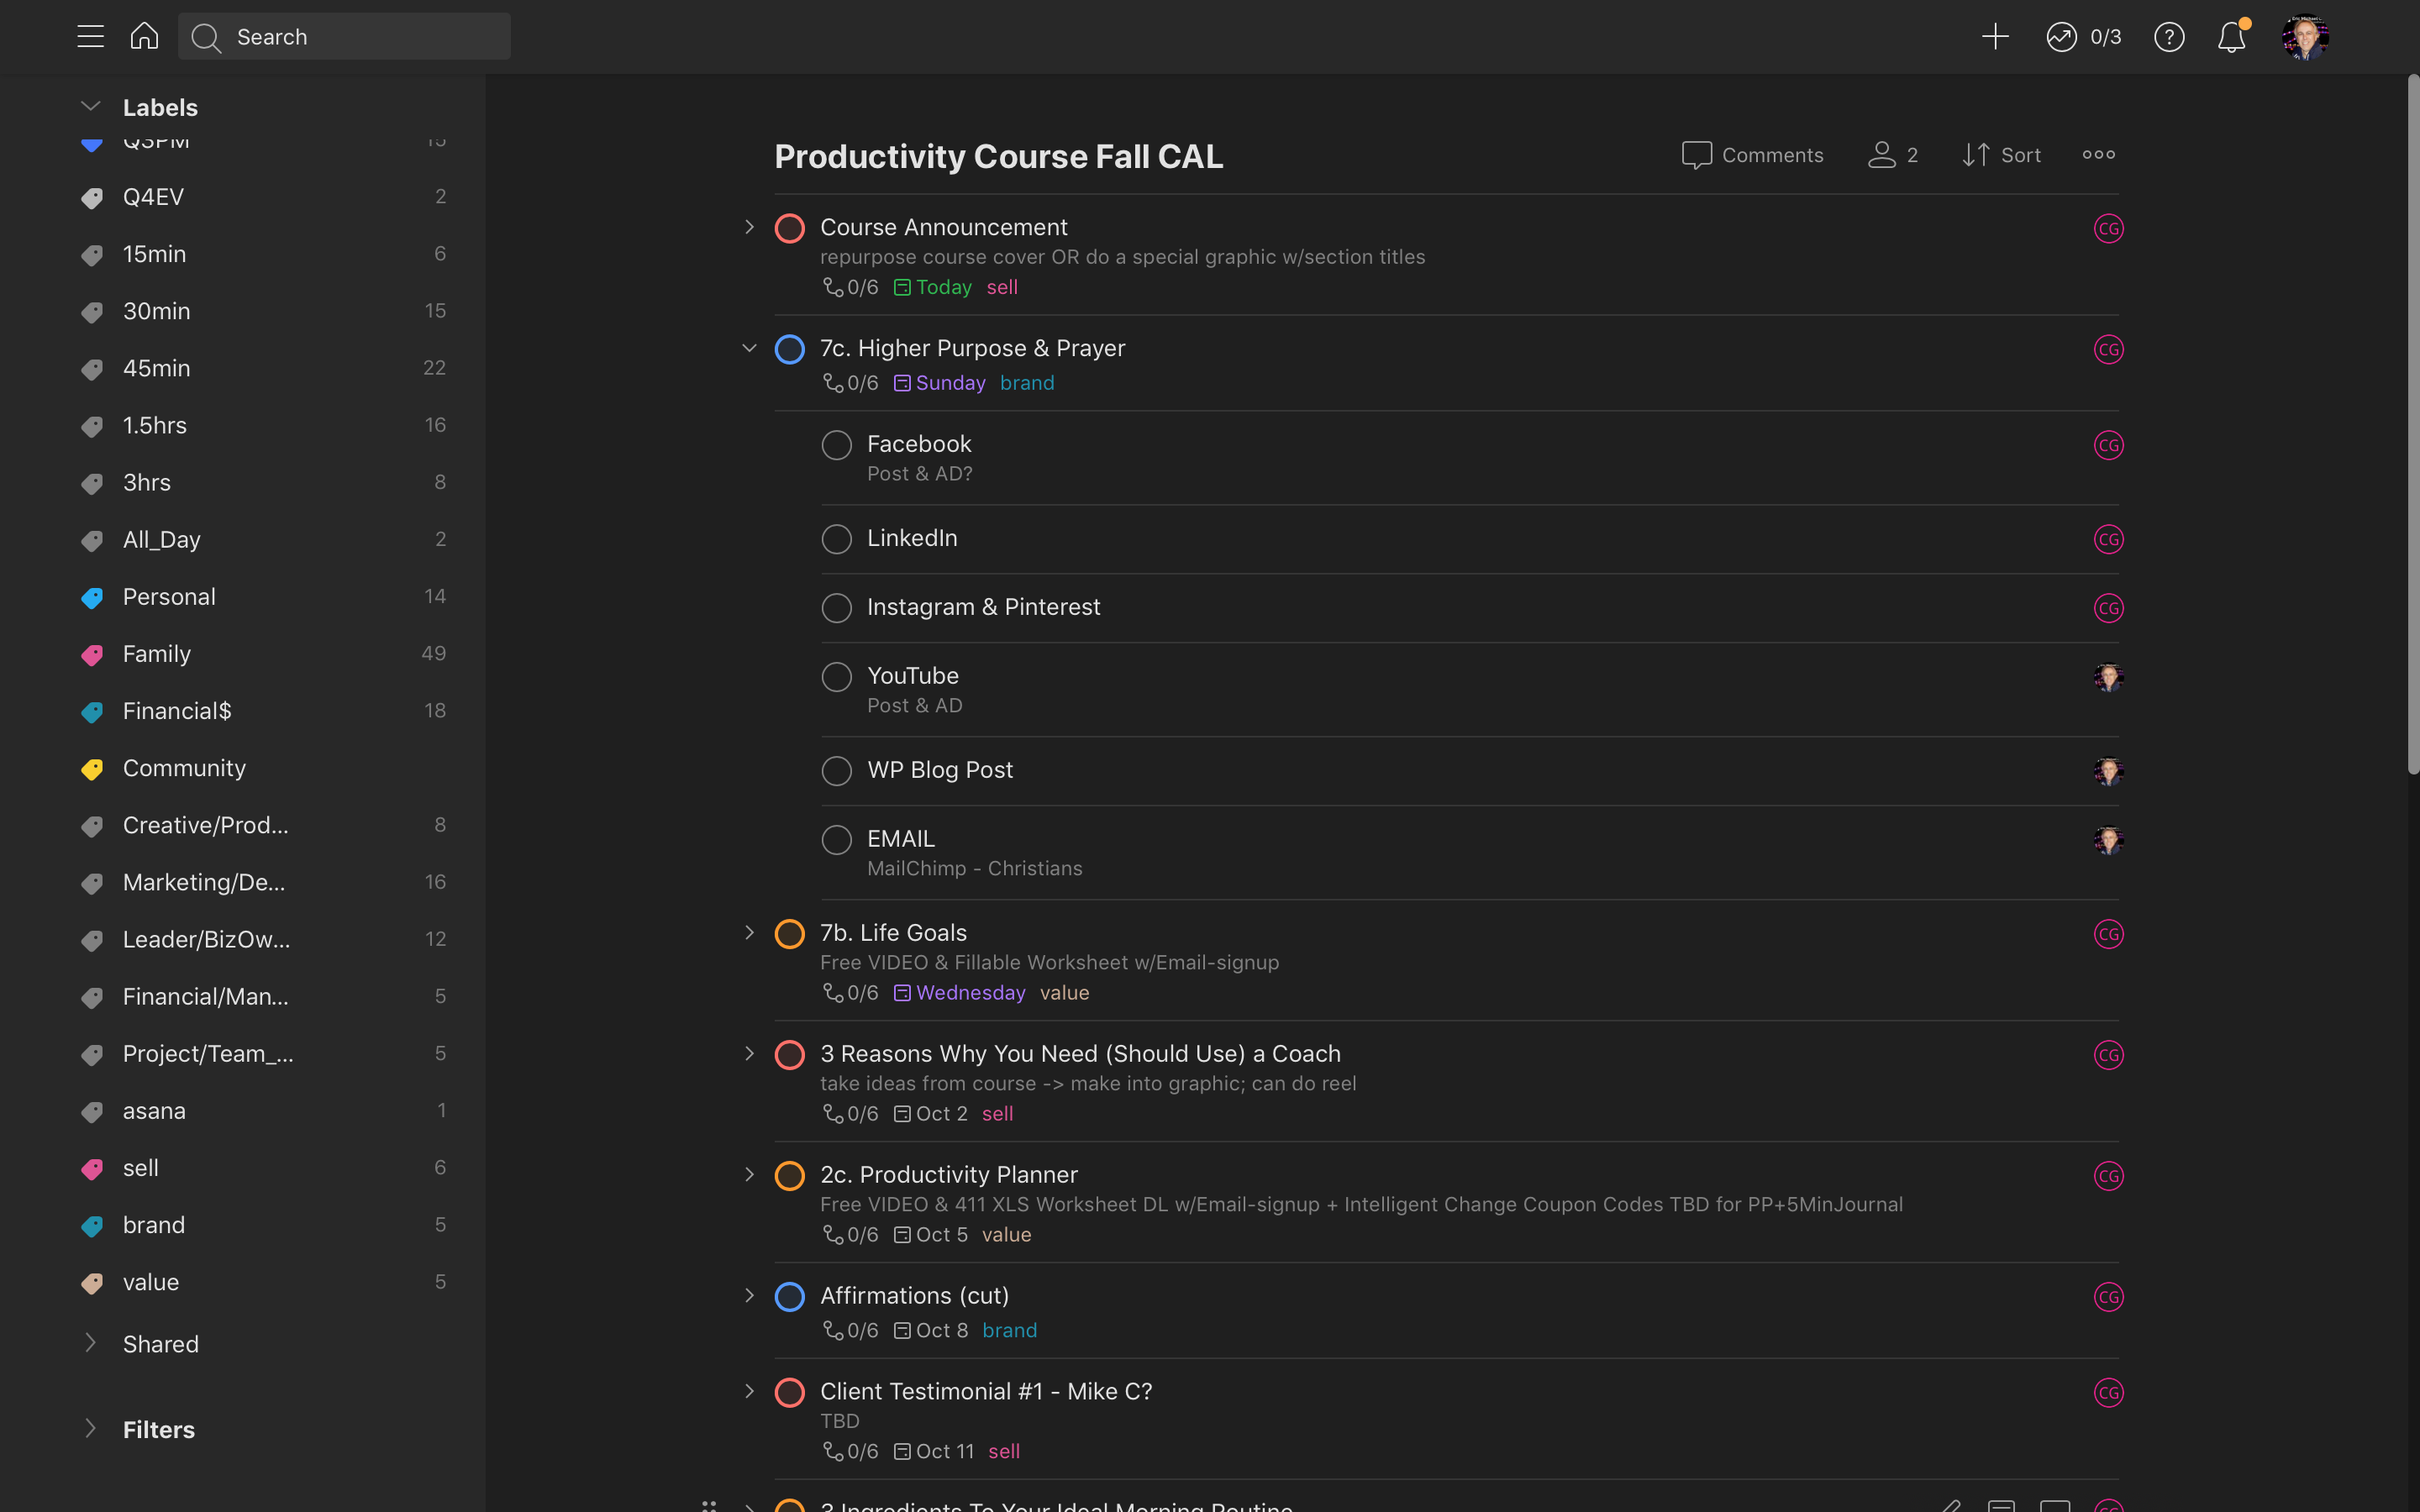
Task: Open project Comments
Action: tap(1752, 155)
